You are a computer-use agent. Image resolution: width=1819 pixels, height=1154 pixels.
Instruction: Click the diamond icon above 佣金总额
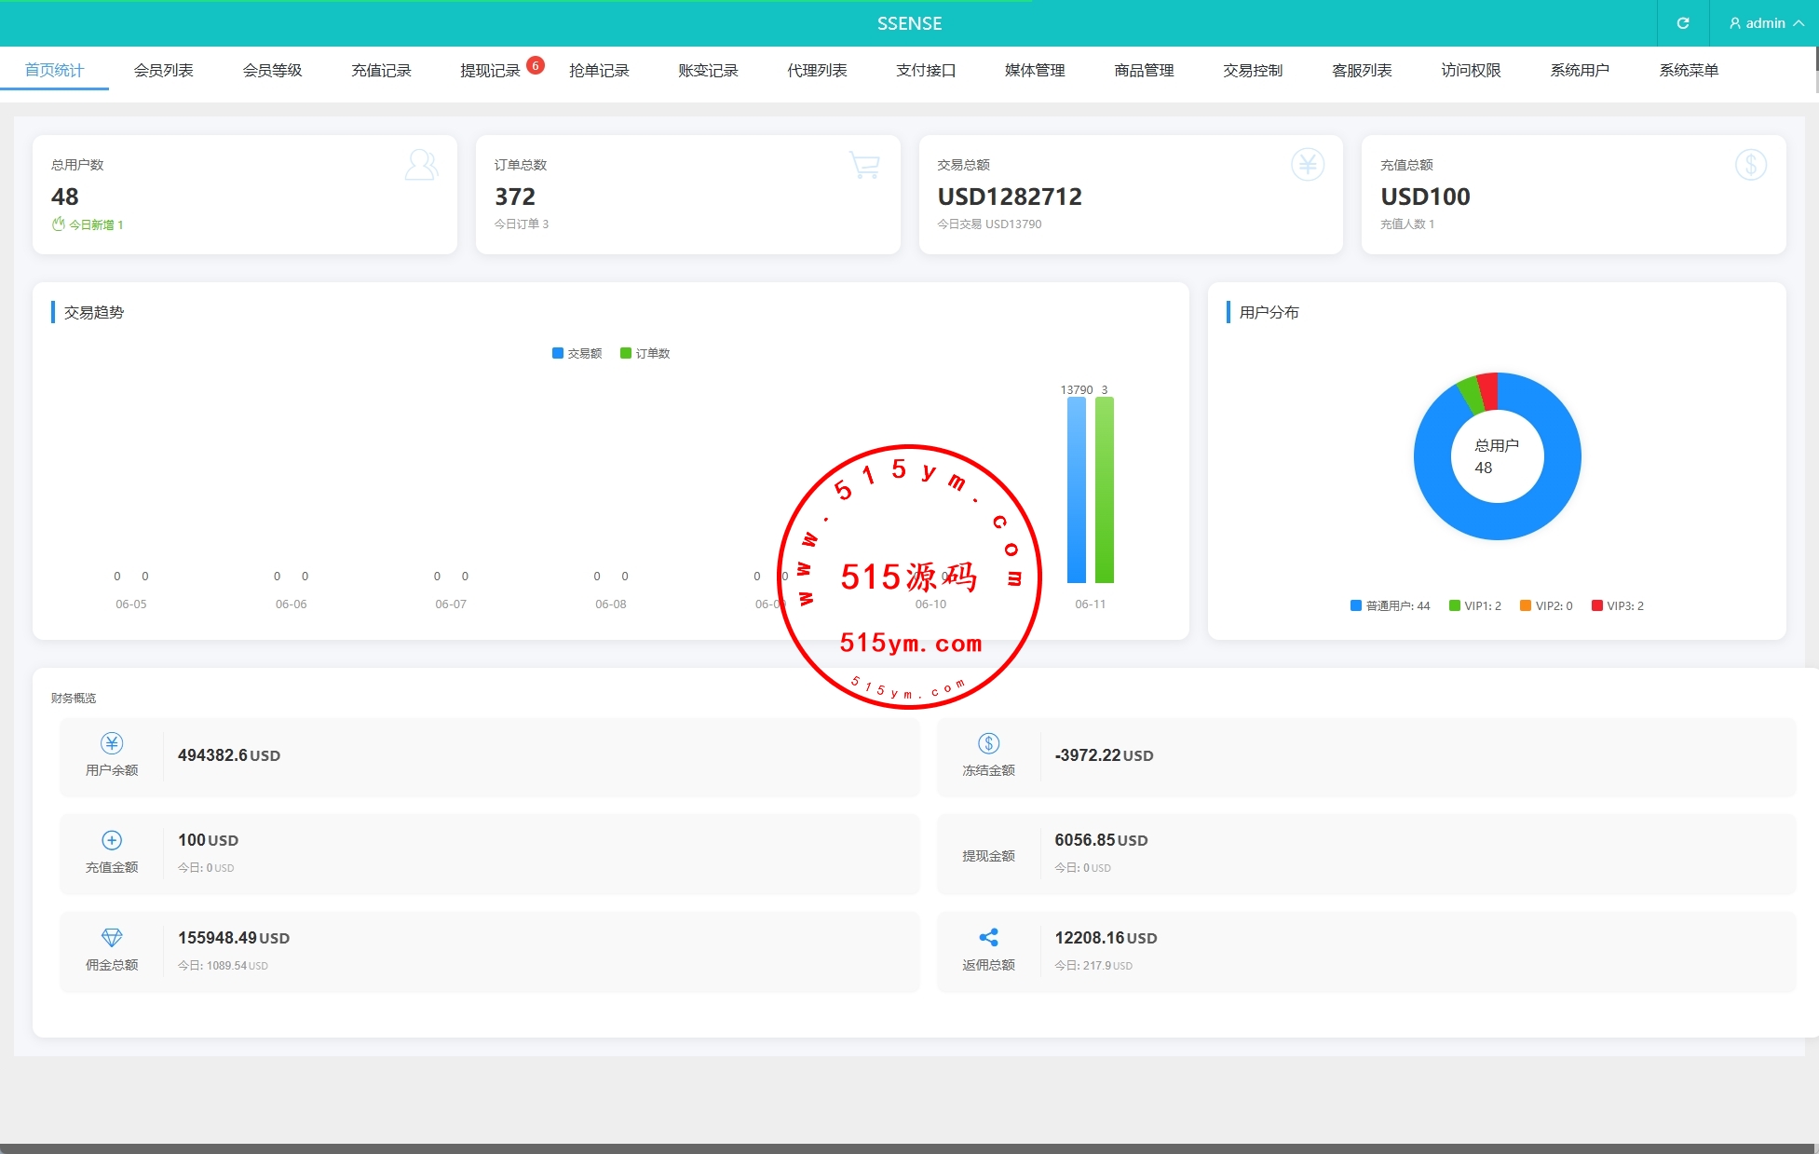pos(112,937)
